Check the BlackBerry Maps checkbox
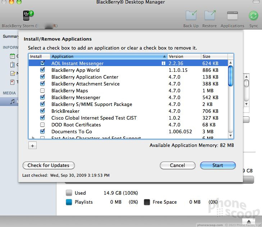262x227 pixels. tap(42, 91)
